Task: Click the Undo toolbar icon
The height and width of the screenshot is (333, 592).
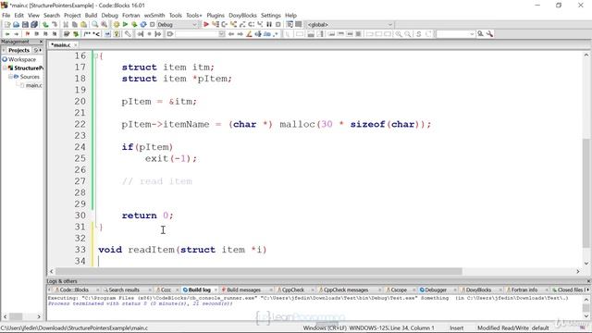Action: click(x=45, y=25)
